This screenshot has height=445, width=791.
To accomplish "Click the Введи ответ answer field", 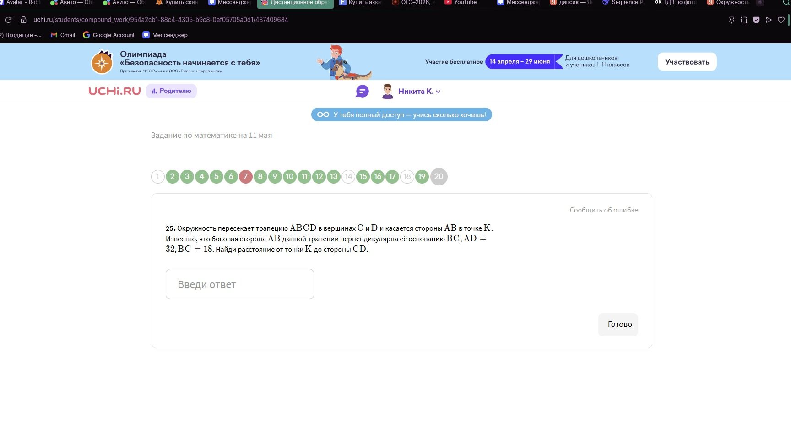I will click(240, 284).
